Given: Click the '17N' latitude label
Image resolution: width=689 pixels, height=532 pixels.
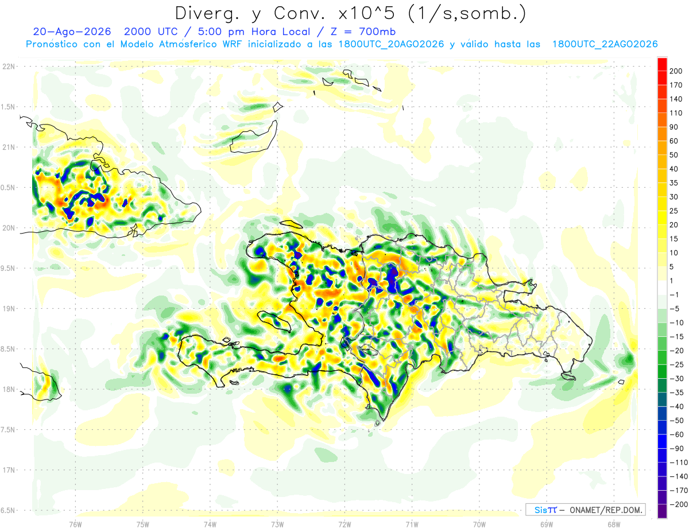Looking at the screenshot, I should pyautogui.click(x=9, y=470).
